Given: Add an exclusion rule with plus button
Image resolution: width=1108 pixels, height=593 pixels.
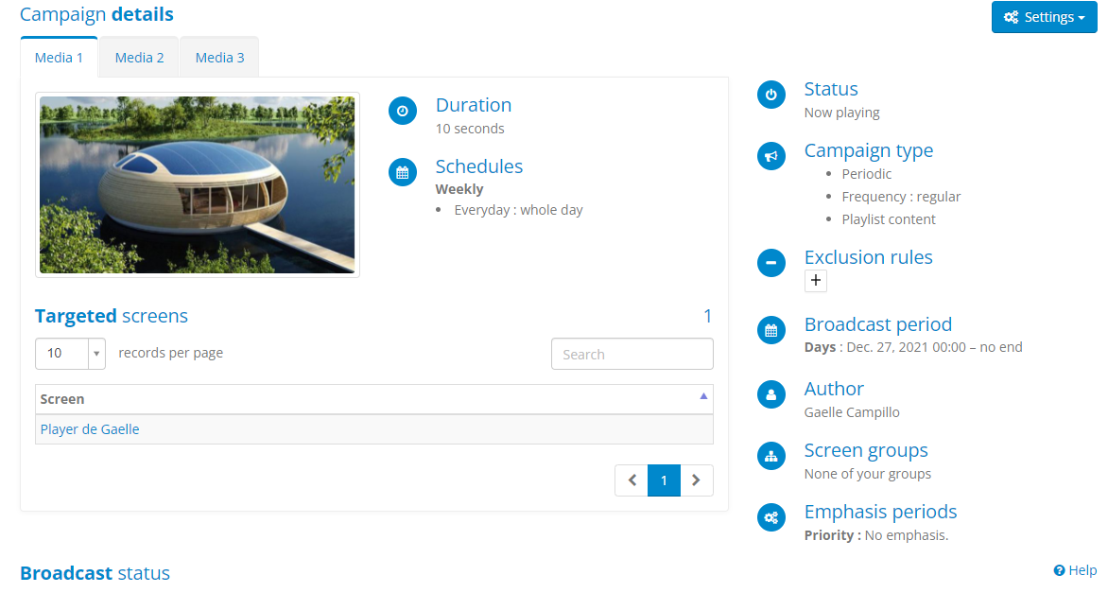Looking at the screenshot, I should tap(816, 281).
